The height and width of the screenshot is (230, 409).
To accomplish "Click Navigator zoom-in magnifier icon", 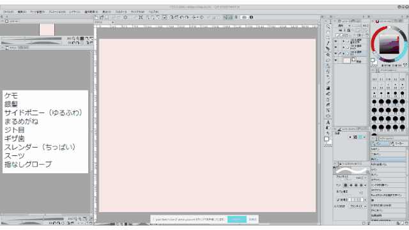I will point(77,38).
